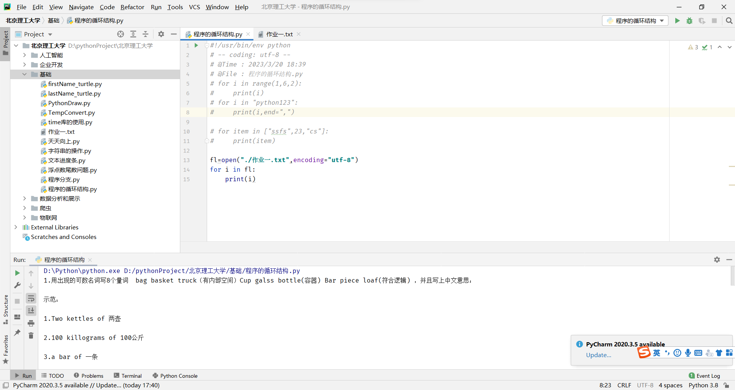
Task: Collapse the 北京理工大学 root folder
Action: tap(16, 45)
